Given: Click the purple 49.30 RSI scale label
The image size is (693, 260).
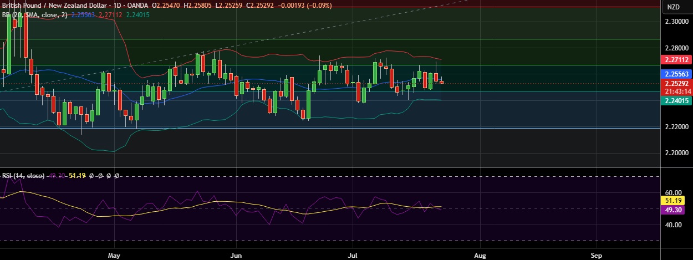Looking at the screenshot, I should tap(672, 210).
